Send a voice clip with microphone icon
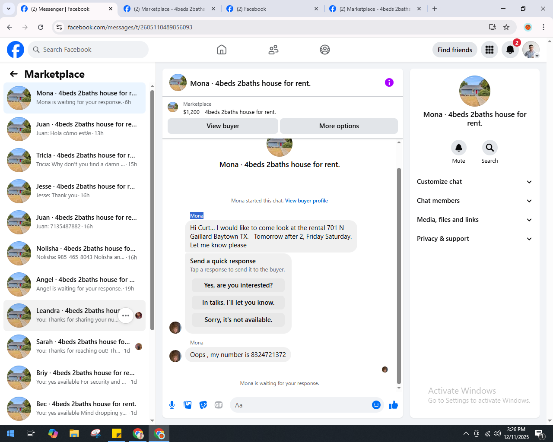The width and height of the screenshot is (553, 442). point(172,405)
